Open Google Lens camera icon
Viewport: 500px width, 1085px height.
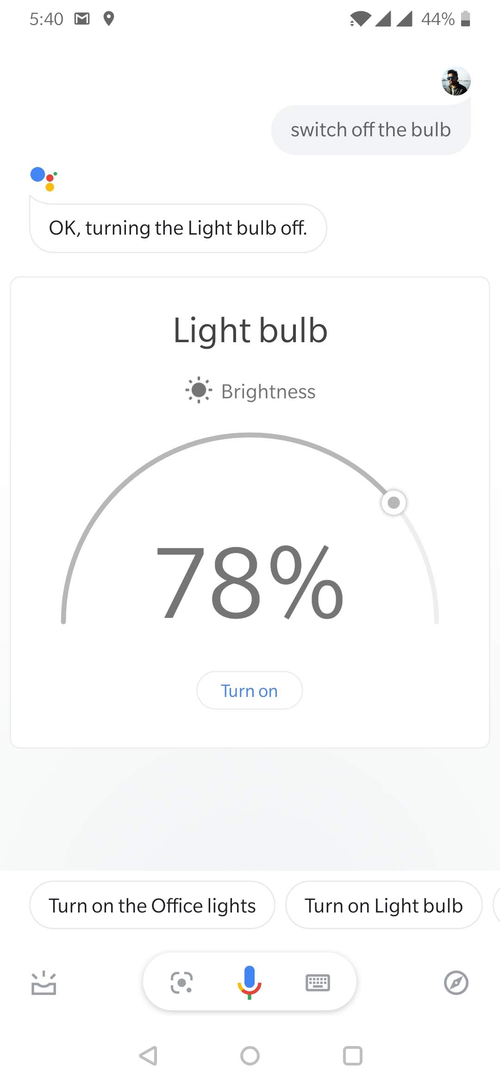(x=181, y=983)
